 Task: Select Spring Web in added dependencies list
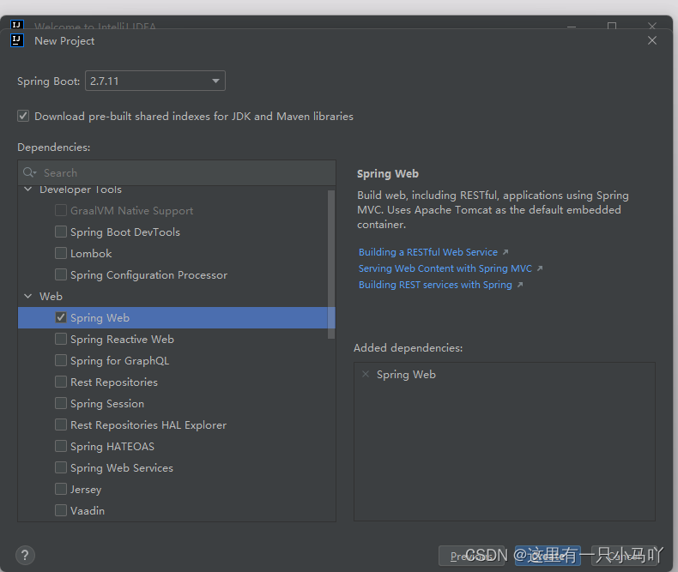(x=406, y=374)
